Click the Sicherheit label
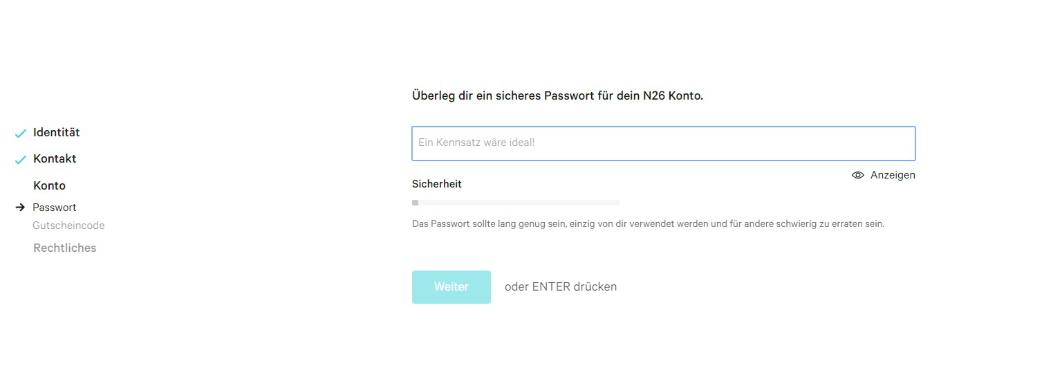Viewport: 1062px width, 384px height. [436, 184]
